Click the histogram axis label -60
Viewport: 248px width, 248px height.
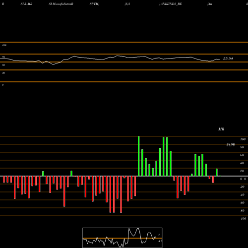coord(242,203)
